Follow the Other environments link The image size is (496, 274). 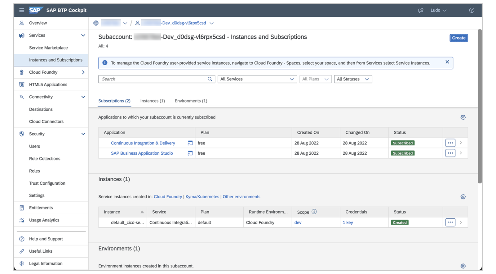[x=241, y=197]
